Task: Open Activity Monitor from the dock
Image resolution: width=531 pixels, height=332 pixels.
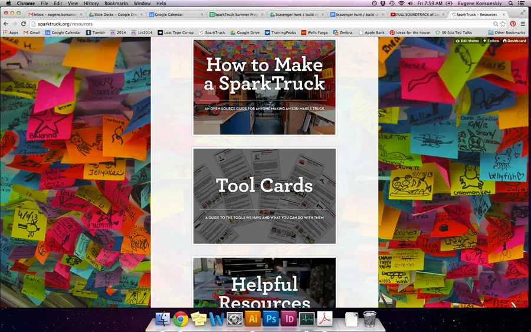Action: point(307,319)
